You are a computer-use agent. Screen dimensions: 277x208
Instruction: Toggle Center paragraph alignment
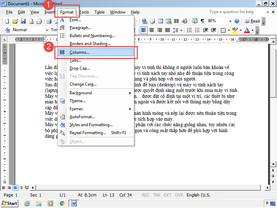152,30
